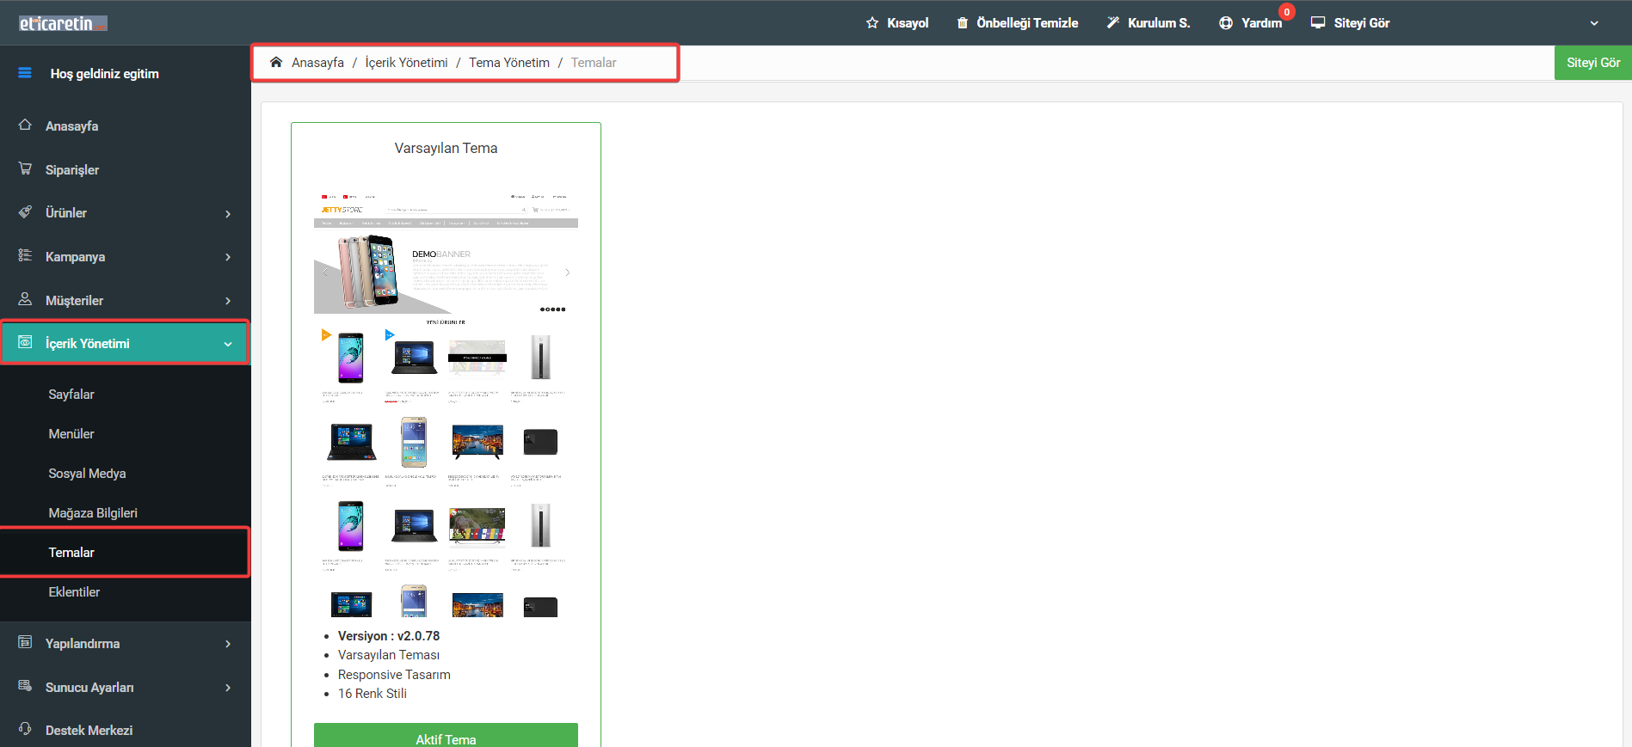1632x747 pixels.
Task: Click the Varsayılan Tema preview thumbnail
Action: point(446,402)
